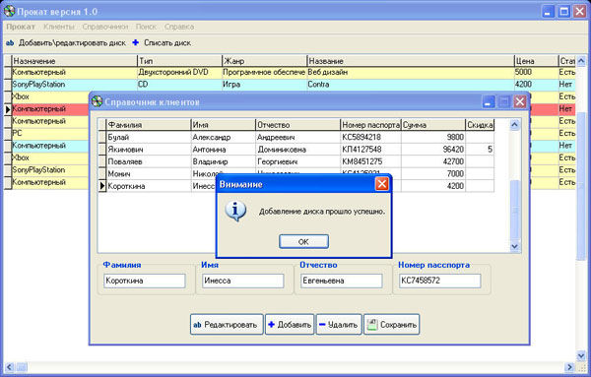The width and height of the screenshot is (591, 377).
Task: Click the ab icon beside Добавить\редактировать диск
Action: (10, 43)
